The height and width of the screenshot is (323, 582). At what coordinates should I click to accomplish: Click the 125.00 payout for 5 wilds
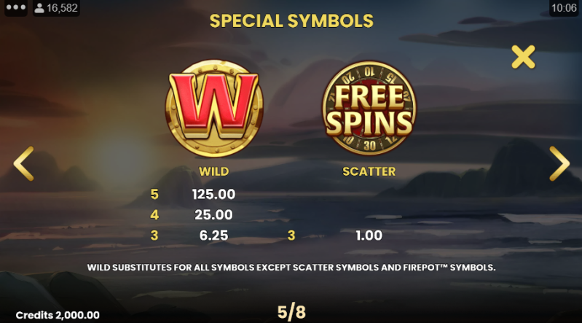pos(214,194)
